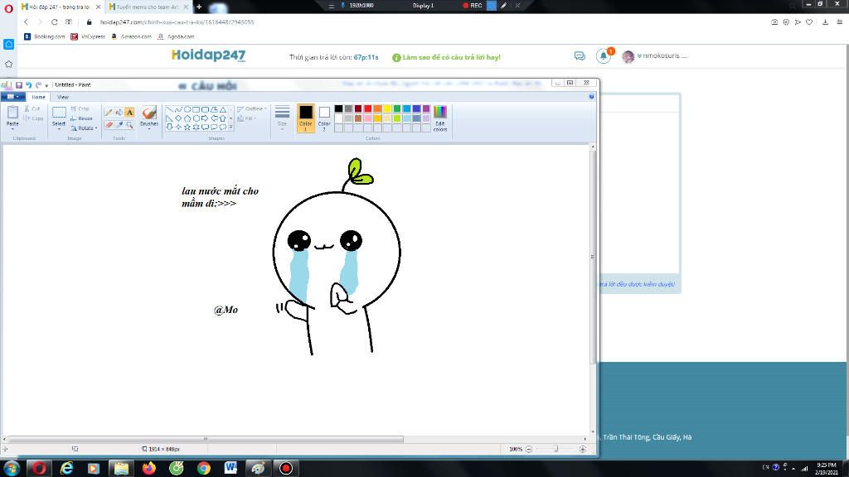
Task: Open the Select dropdown arrow
Action: 59,128
